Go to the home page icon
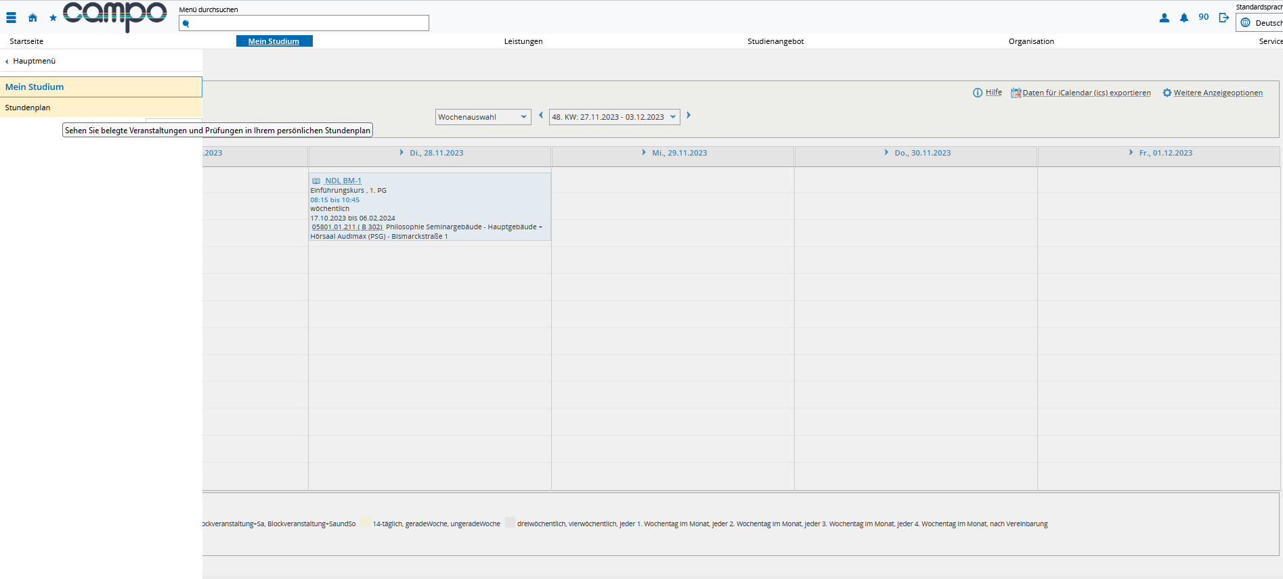 [x=32, y=18]
